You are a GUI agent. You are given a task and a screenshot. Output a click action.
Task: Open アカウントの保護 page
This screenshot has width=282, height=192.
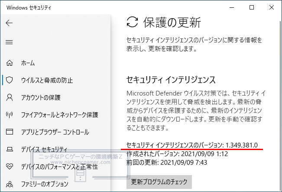click(41, 98)
